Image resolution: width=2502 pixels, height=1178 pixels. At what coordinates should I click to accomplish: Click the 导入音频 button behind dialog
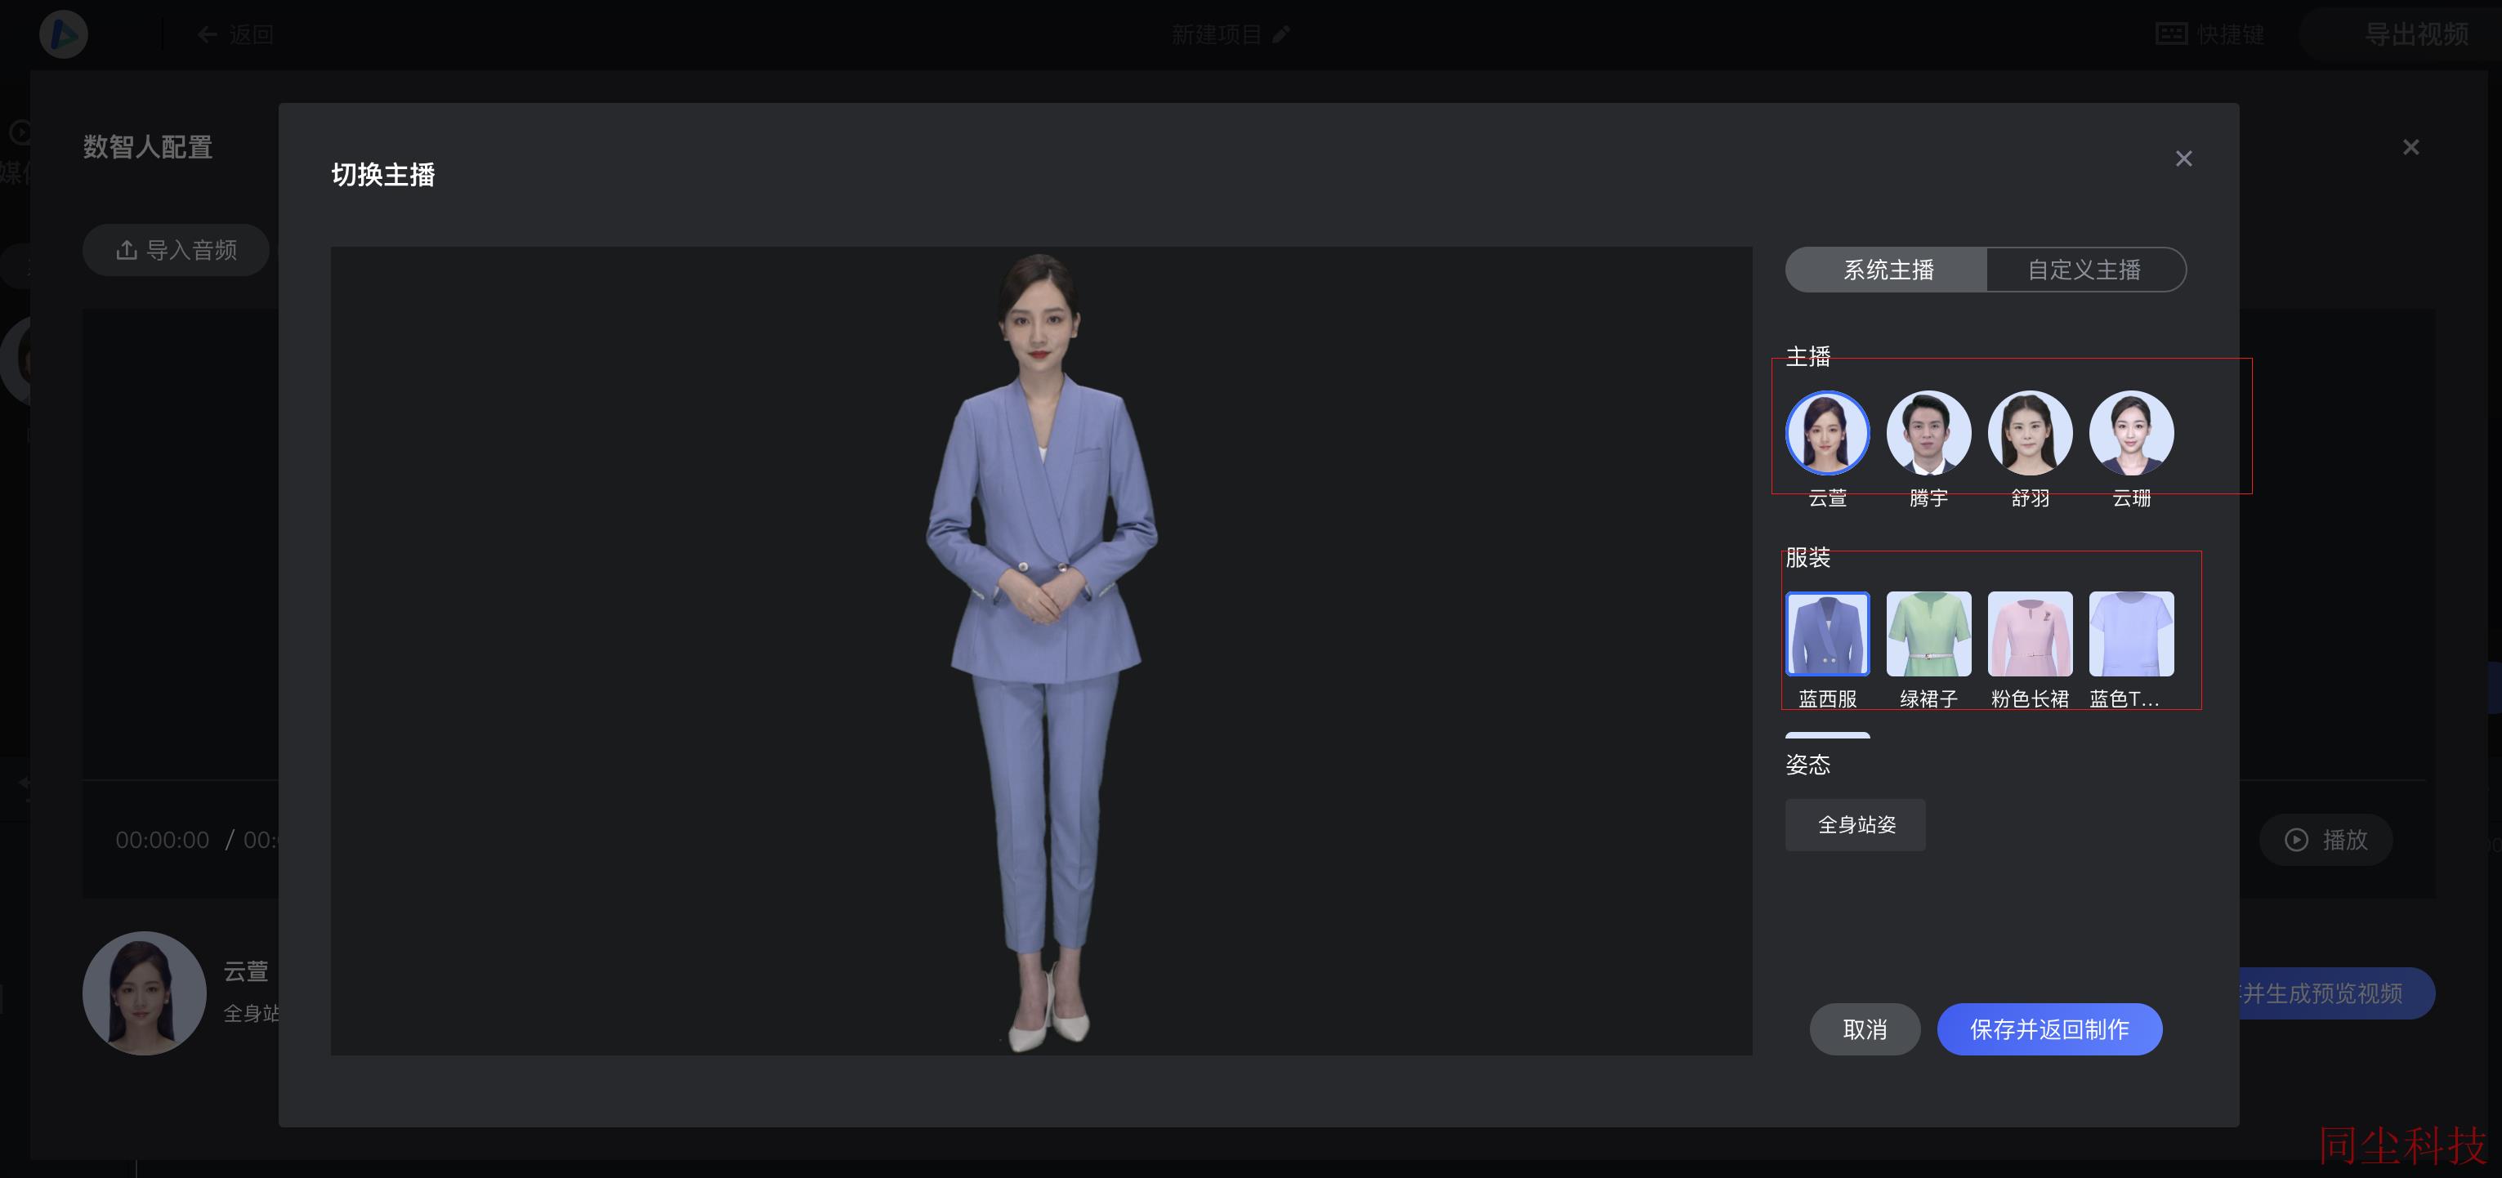click(176, 251)
